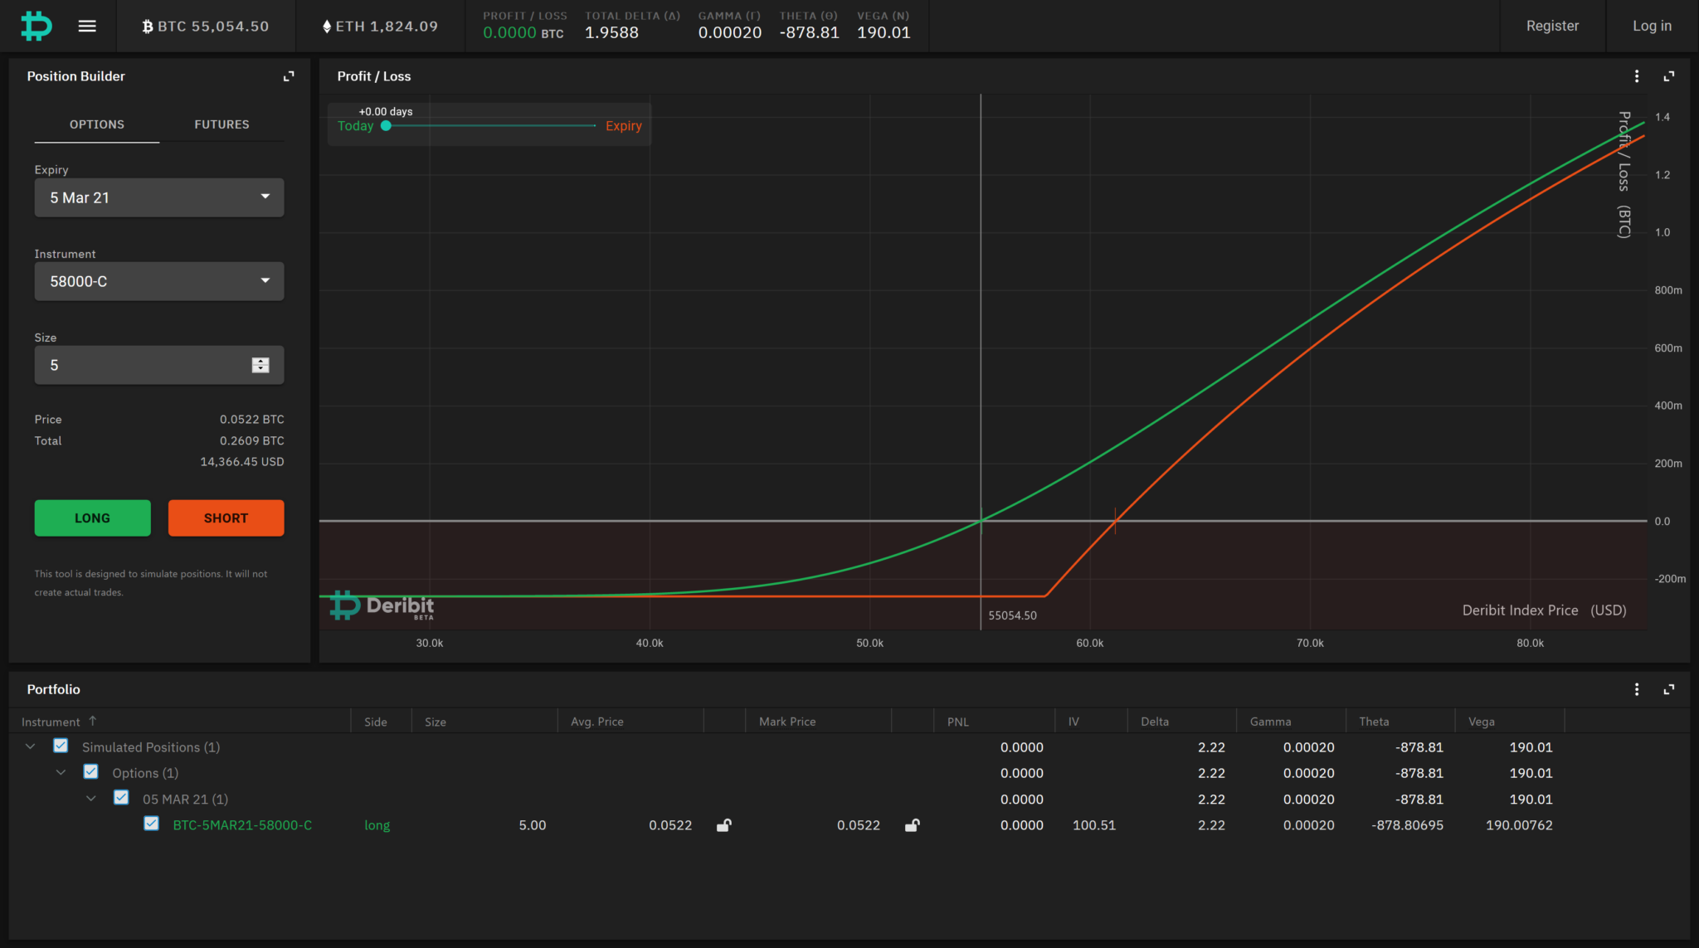Select the OPTIONS tab
Screen dimensions: 1699x948
[x=96, y=124]
